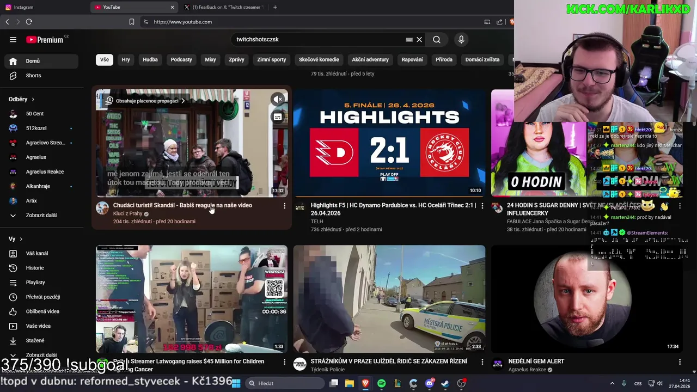Select the Domů sidebar item
This screenshot has height=392, width=697.
click(x=41, y=61)
